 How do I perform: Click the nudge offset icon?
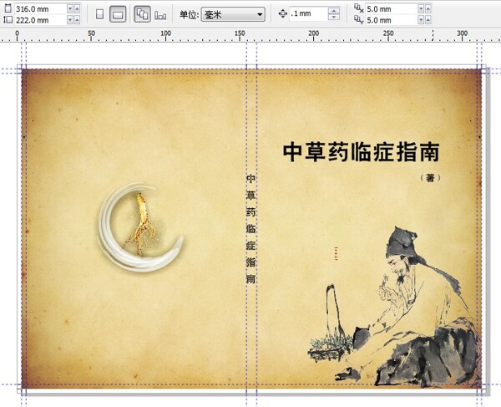[283, 13]
